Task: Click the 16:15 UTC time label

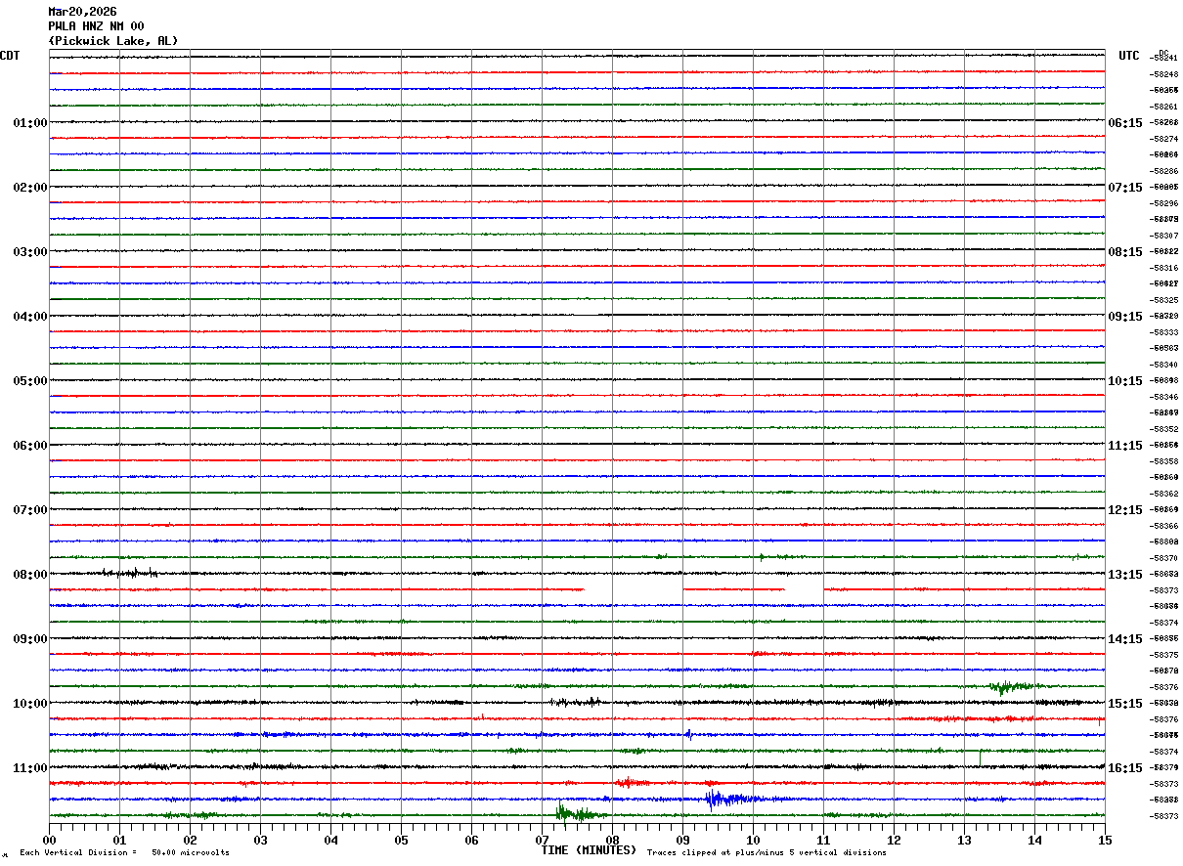Action: (x=1125, y=768)
